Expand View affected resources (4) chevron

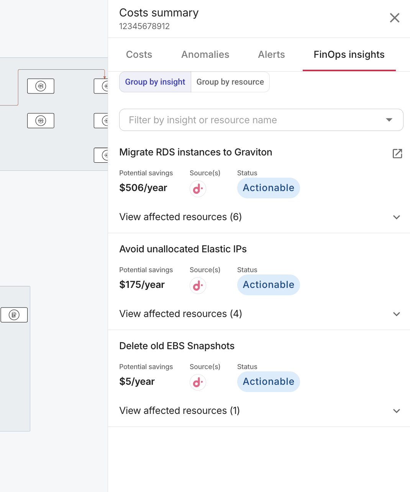[397, 314]
